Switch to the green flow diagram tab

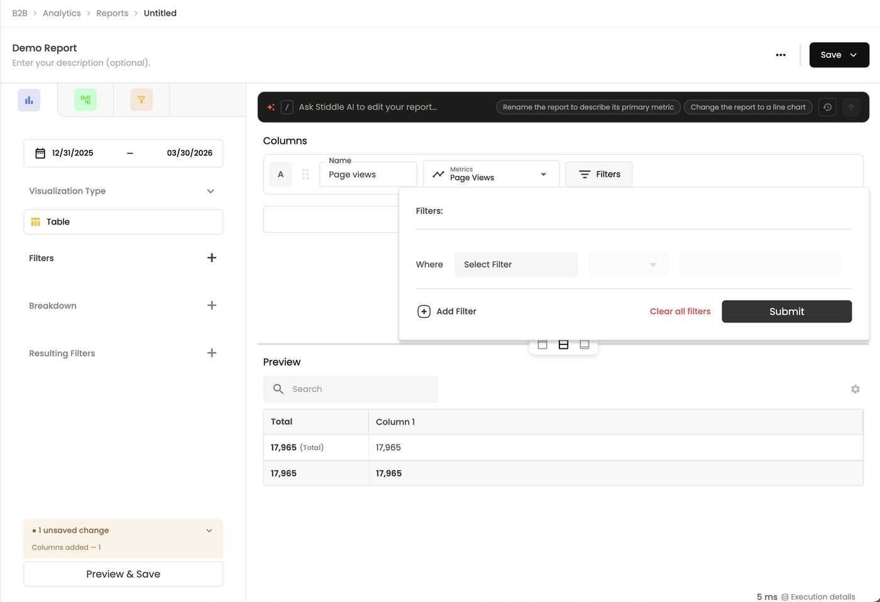[85, 100]
